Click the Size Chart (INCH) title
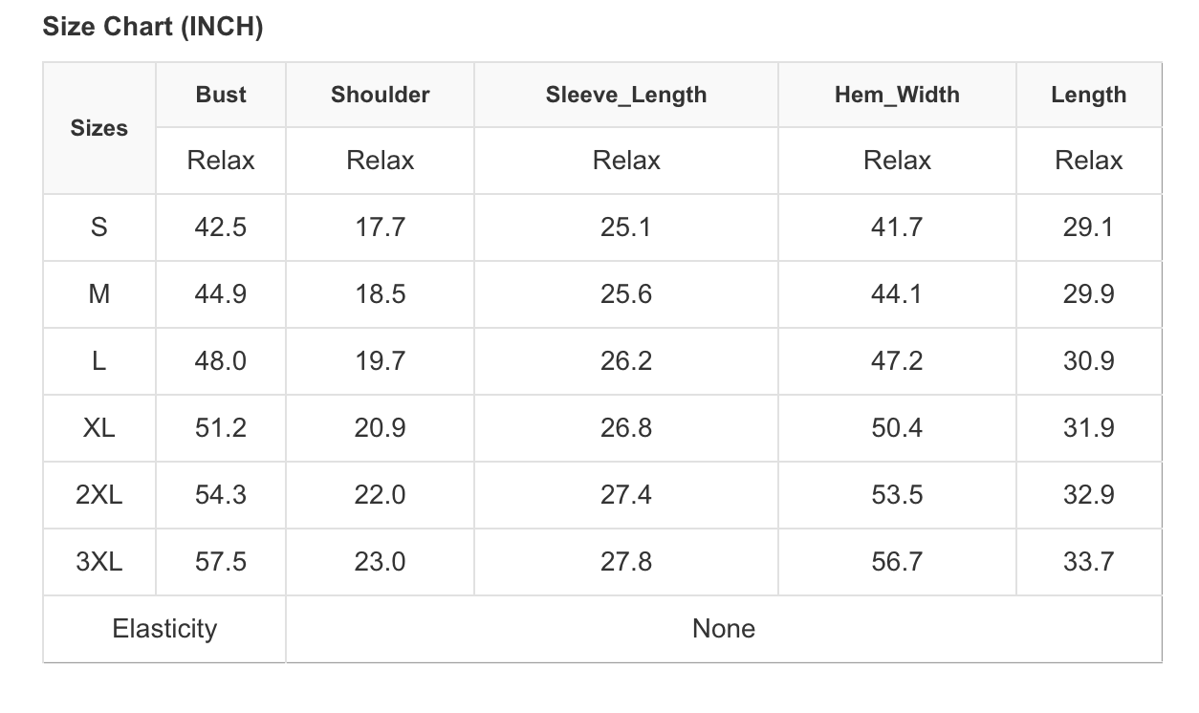 tap(153, 27)
